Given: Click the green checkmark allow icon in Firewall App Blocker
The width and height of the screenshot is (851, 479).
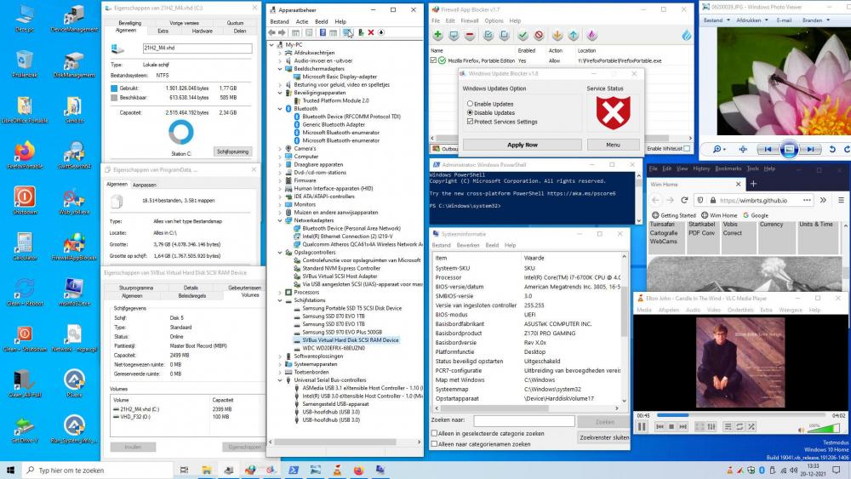Looking at the screenshot, I should click(x=523, y=35).
